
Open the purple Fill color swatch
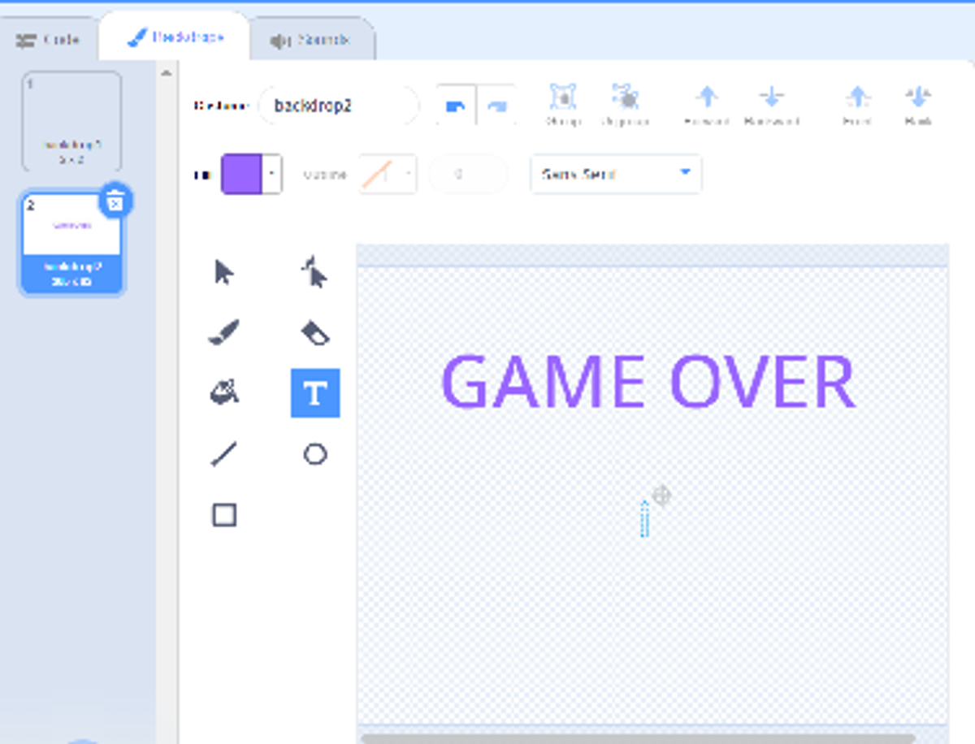(x=251, y=174)
